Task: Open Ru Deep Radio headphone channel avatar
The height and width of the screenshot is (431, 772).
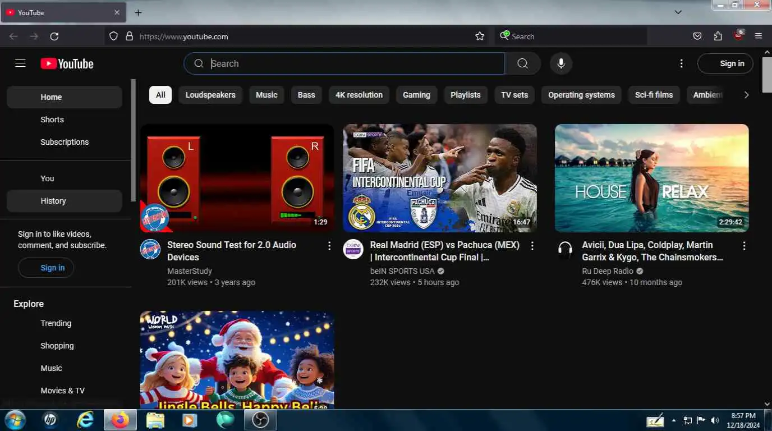Action: (565, 249)
